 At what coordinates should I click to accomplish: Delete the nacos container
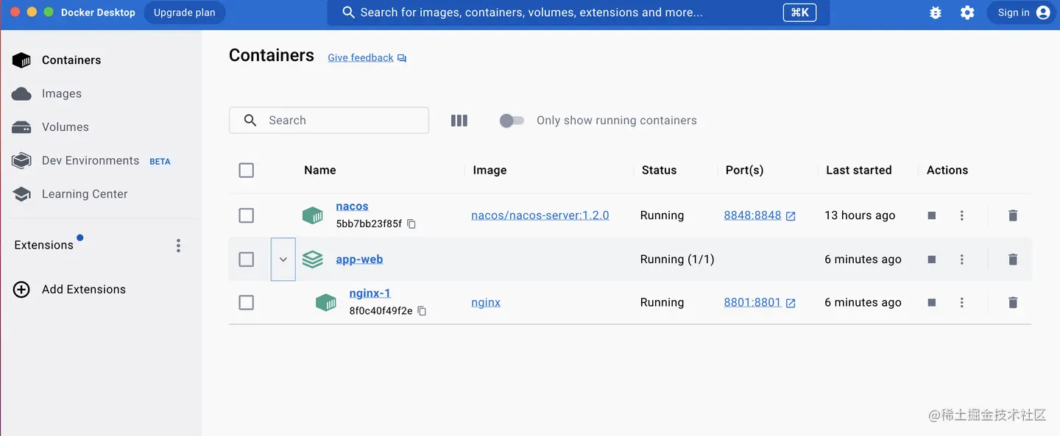tap(1013, 215)
